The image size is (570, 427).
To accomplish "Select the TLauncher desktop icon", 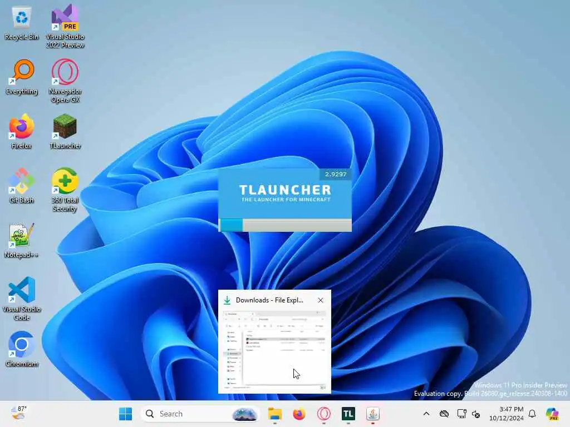I will point(65,131).
